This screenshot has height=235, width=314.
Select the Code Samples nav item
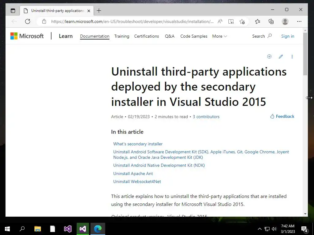tap(194, 36)
